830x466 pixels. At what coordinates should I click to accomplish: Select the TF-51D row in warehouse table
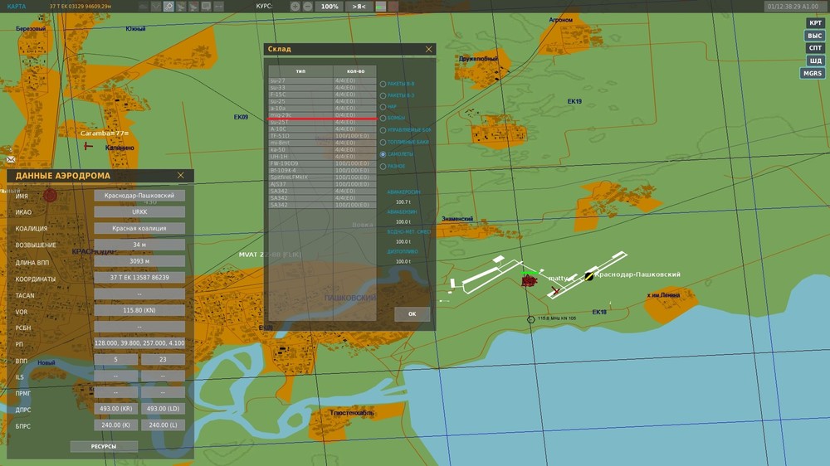[x=322, y=135]
